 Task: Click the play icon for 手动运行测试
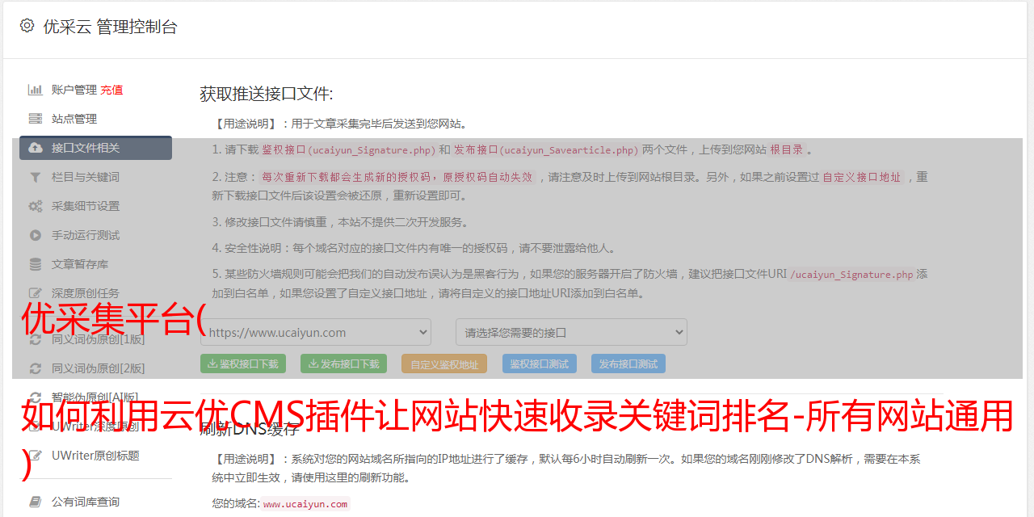coord(36,235)
